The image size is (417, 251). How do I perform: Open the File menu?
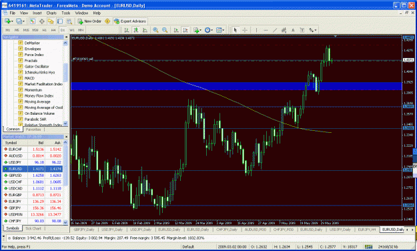pyautogui.click(x=13, y=13)
